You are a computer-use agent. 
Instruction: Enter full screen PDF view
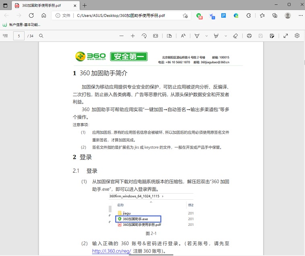click(x=286, y=36)
